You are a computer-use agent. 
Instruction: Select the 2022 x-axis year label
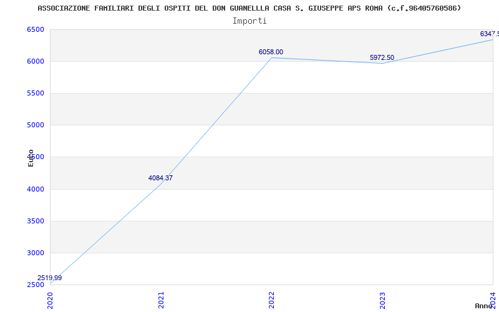click(271, 300)
